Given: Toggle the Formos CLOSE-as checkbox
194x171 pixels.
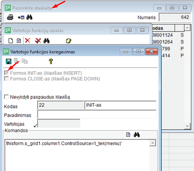Looking at the screenshot, I should (x=6, y=79).
